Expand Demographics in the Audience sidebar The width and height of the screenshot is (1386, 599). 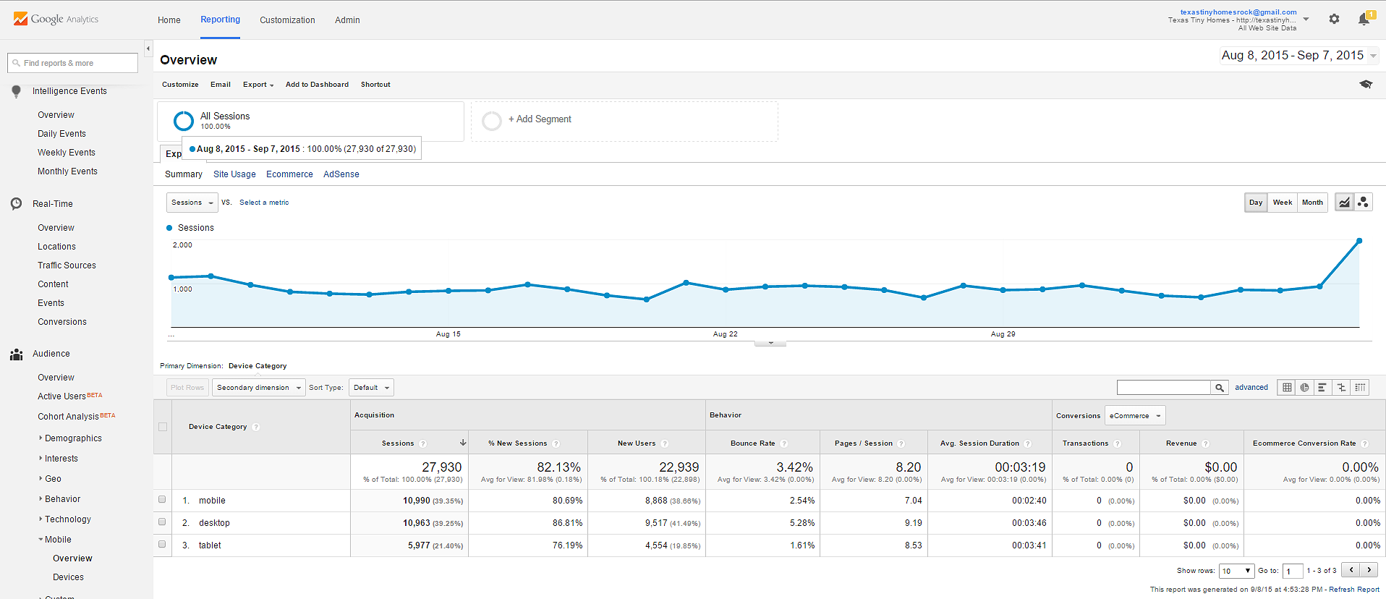72,438
